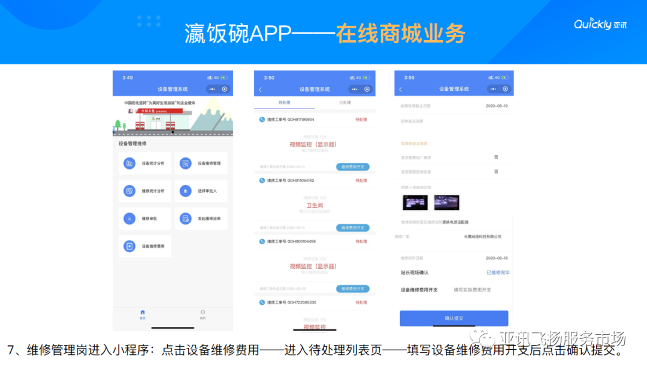647x367 pixels.
Task: Open three-dot menu on 3:49 home screen
Action: pos(212,89)
